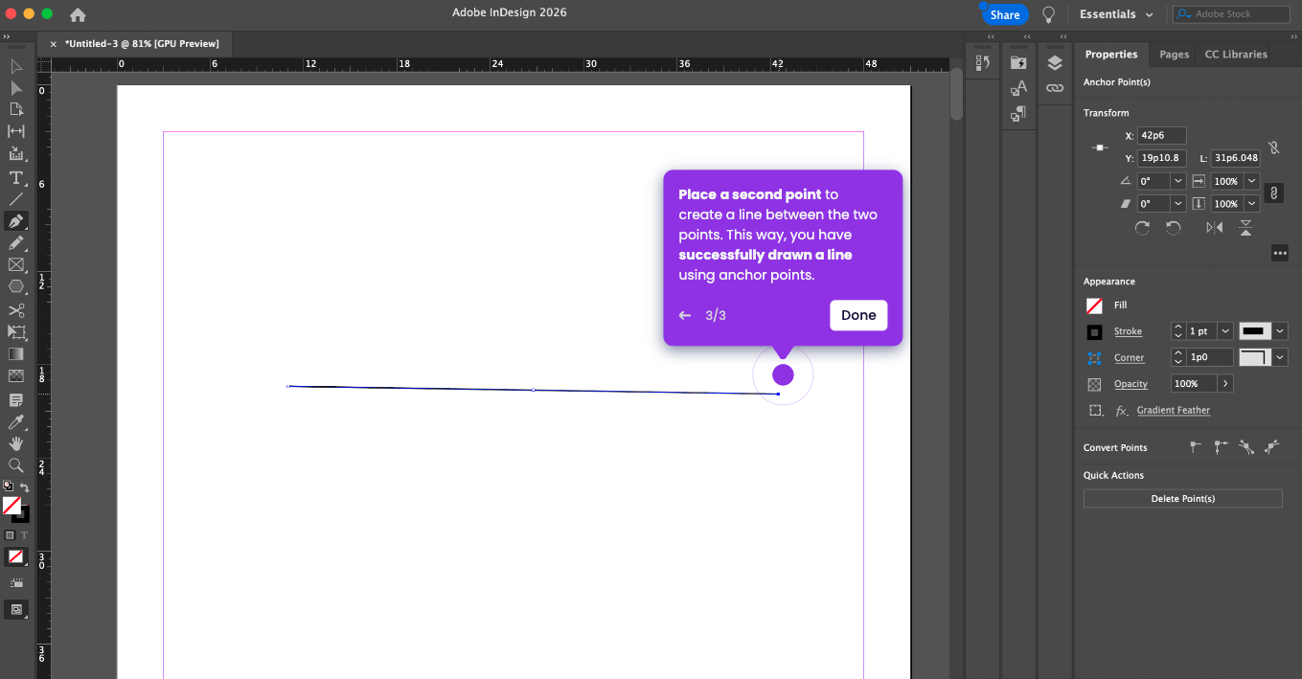Pick the Content Collector tool
The width and height of the screenshot is (1302, 679).
coord(16,153)
